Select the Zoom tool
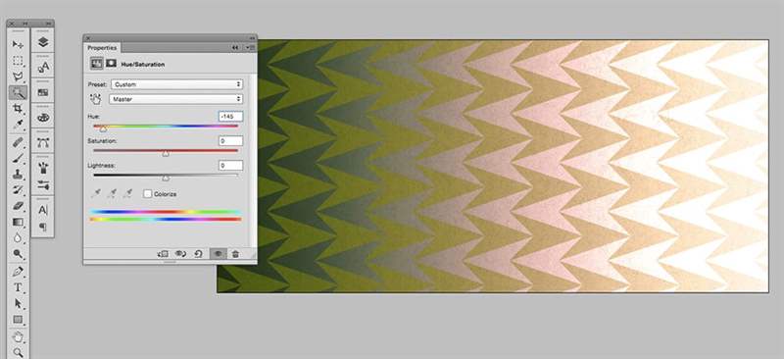Image resolution: width=784 pixels, height=359 pixels. point(18,352)
